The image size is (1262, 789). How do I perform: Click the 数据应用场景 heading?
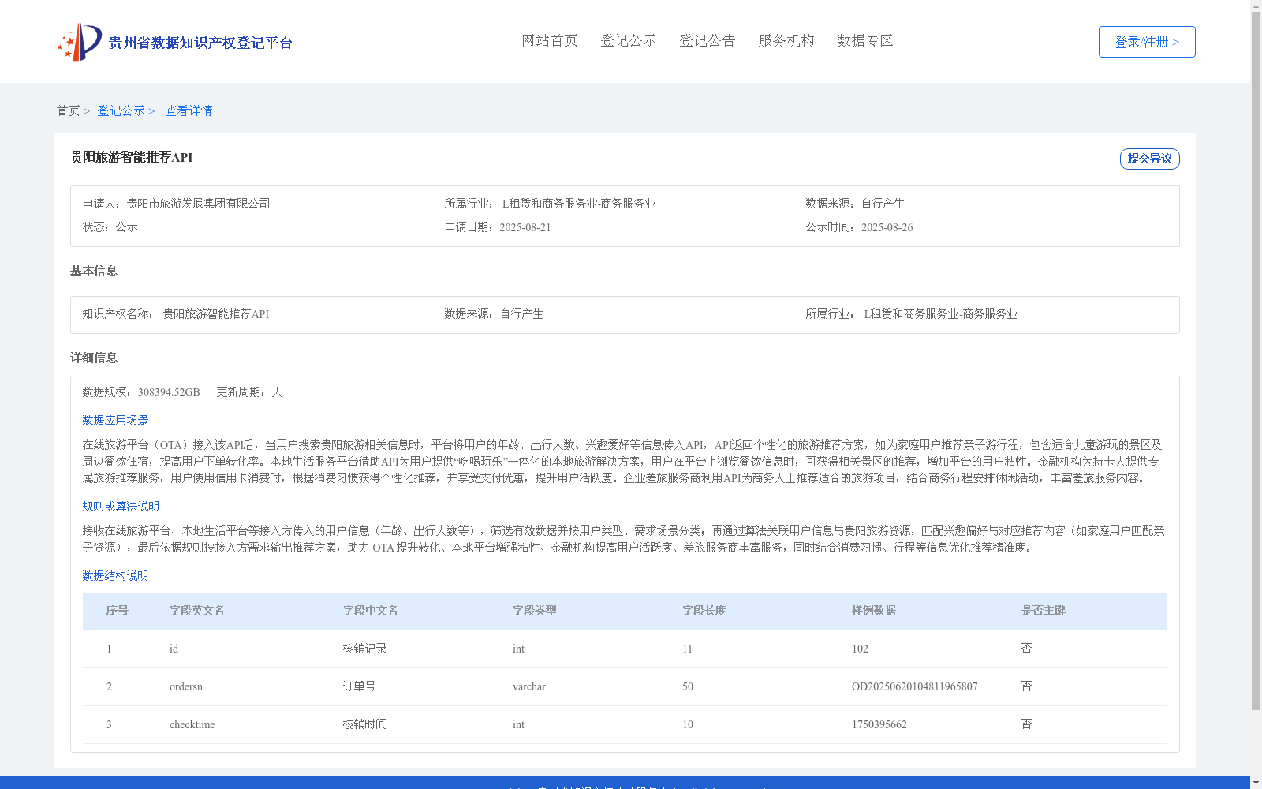click(x=115, y=421)
